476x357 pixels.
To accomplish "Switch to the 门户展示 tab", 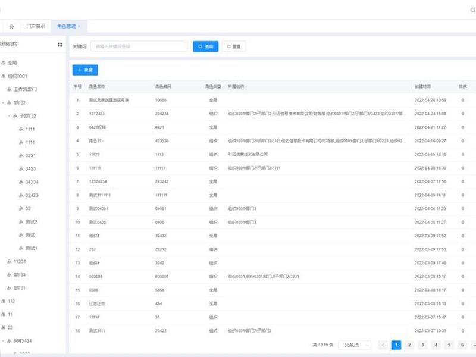I will [x=36, y=26].
